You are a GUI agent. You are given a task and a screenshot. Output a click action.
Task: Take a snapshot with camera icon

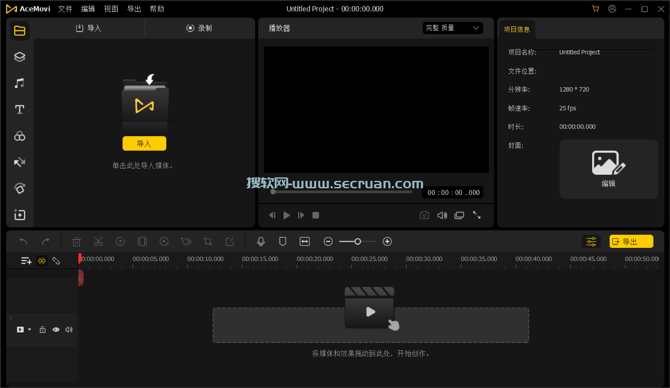point(424,215)
